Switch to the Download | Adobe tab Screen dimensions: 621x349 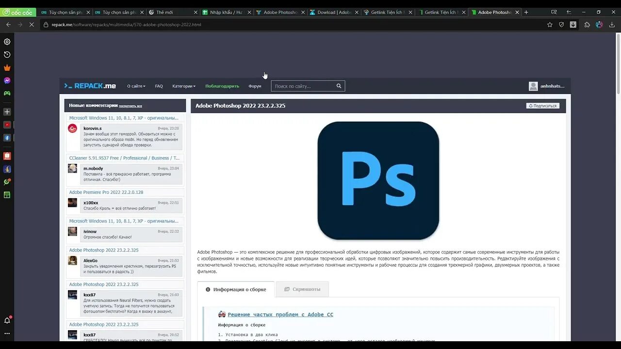click(333, 12)
